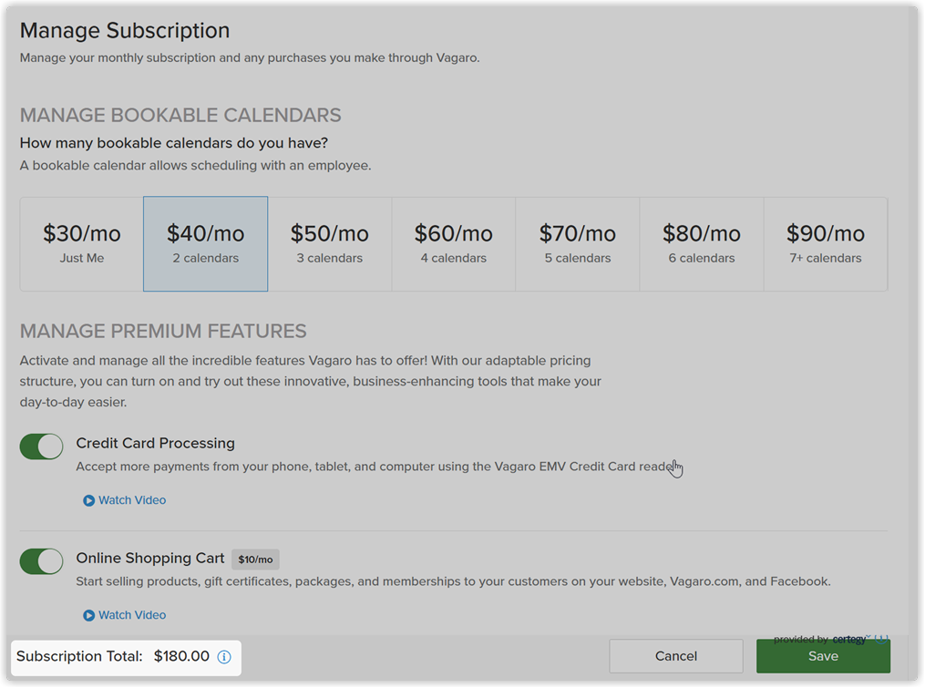Play icon beside Online Shopping Cart video
Image resolution: width=925 pixels, height=688 pixels.
[88, 615]
